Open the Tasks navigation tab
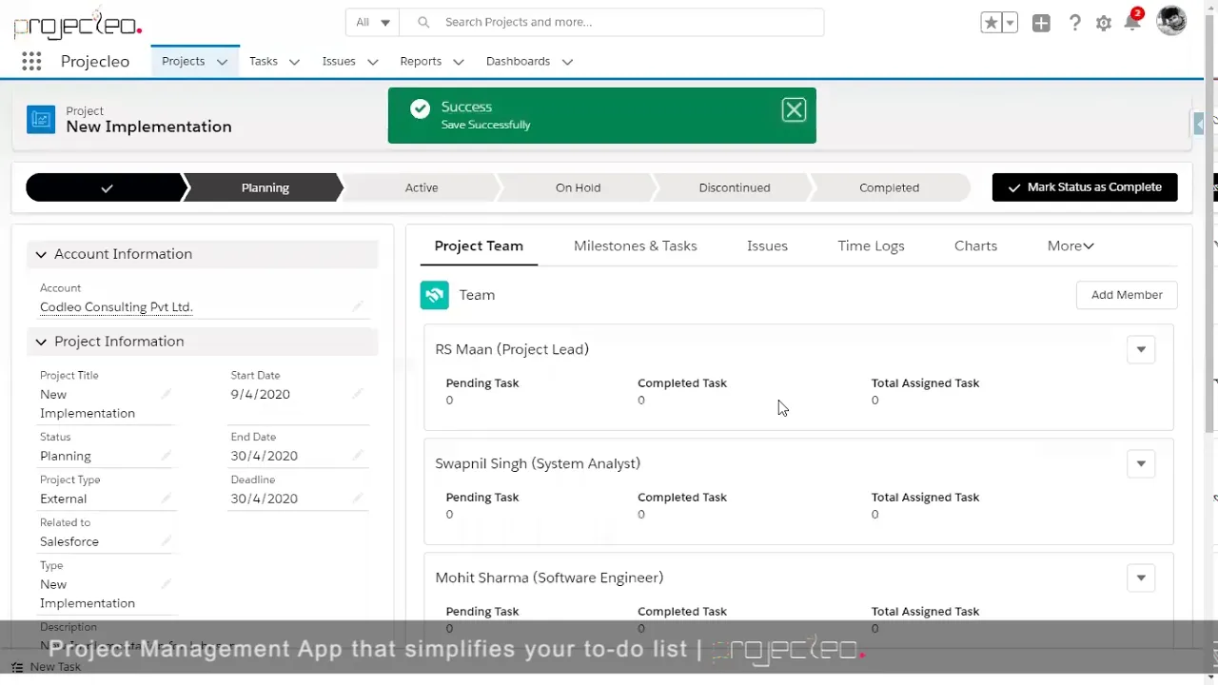This screenshot has width=1218, height=685. pos(264,61)
